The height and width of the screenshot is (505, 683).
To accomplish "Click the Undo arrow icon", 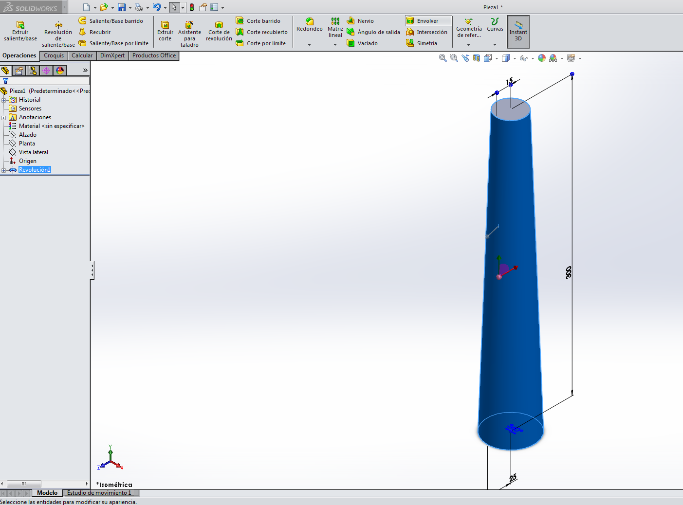I will tap(156, 7).
